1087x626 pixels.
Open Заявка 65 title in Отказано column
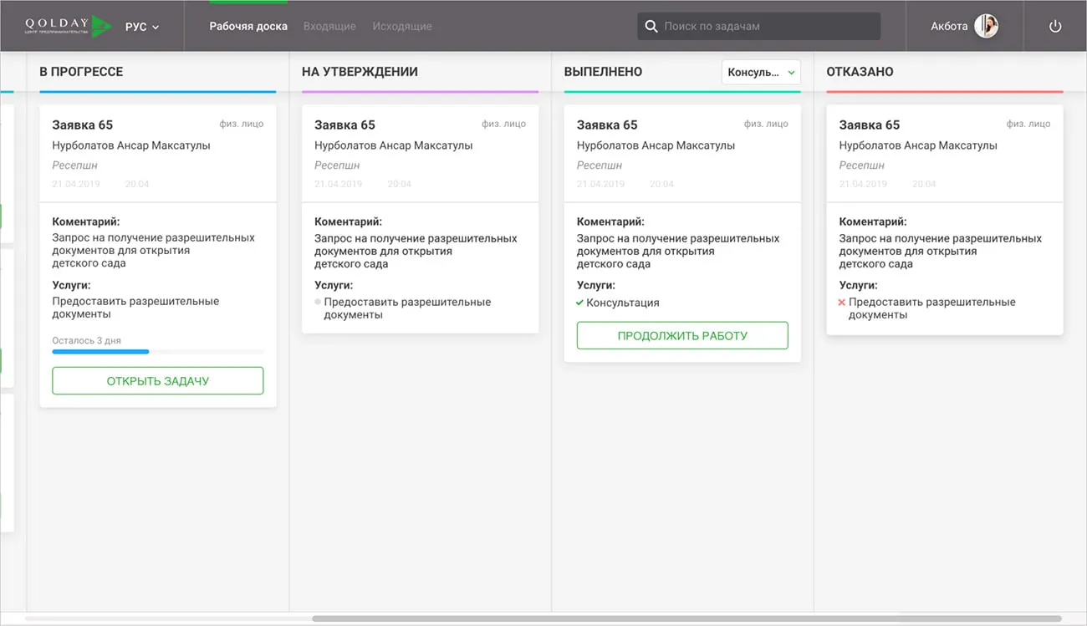coord(870,125)
